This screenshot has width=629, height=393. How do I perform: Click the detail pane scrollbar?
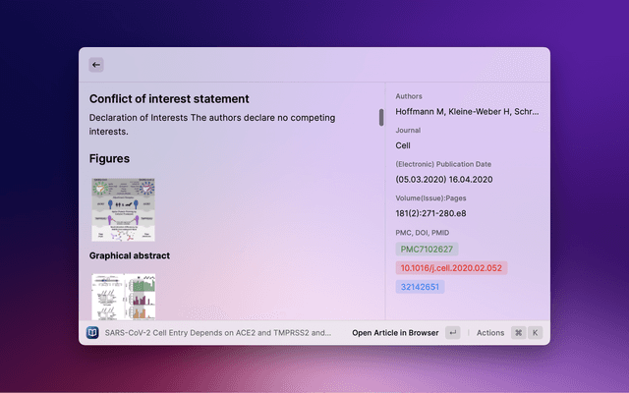381,118
